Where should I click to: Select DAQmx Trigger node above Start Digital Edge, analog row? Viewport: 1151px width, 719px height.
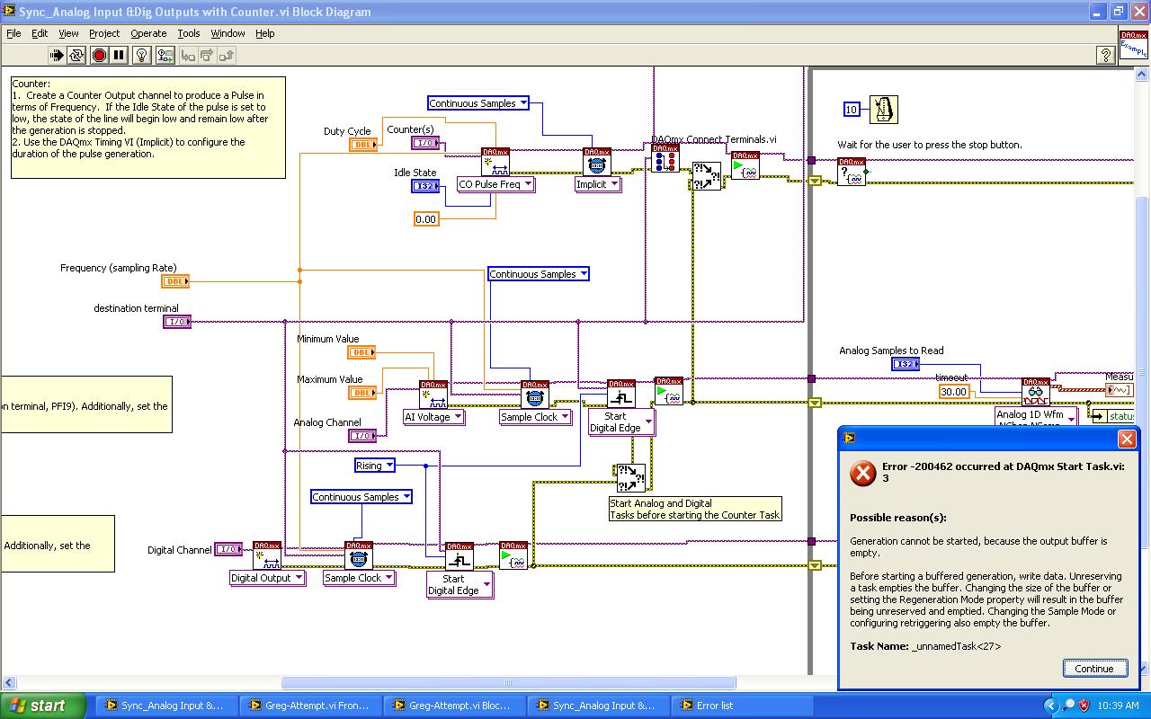(x=621, y=394)
